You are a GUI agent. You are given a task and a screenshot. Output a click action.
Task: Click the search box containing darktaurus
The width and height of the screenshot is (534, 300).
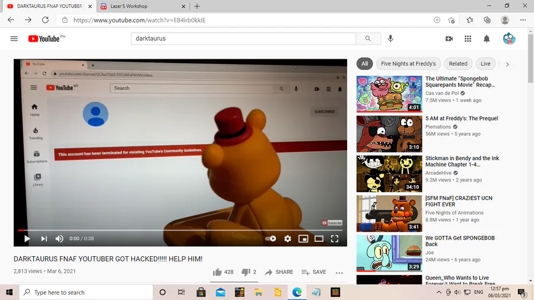pos(243,39)
